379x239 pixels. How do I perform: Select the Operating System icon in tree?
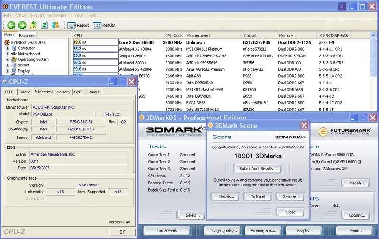(x=14, y=59)
